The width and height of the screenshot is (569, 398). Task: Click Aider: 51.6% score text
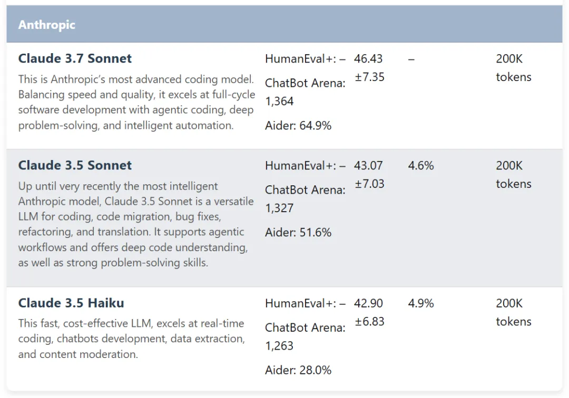pos(298,232)
